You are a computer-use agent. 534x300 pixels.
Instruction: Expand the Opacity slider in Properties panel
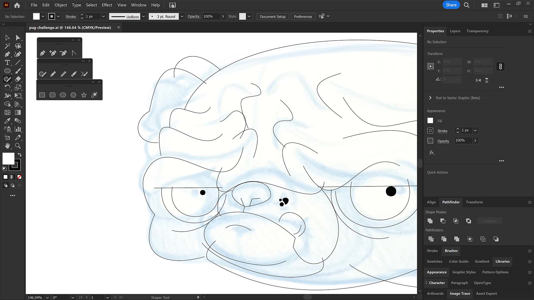(475, 141)
